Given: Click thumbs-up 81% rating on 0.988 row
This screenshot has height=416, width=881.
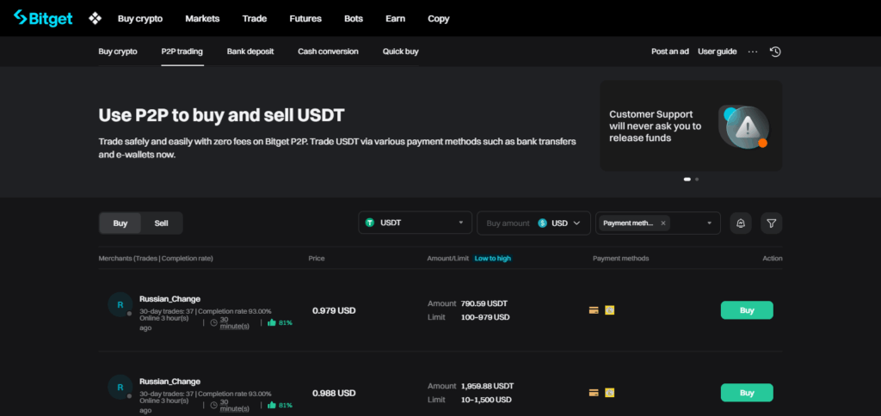Looking at the screenshot, I should [x=280, y=405].
